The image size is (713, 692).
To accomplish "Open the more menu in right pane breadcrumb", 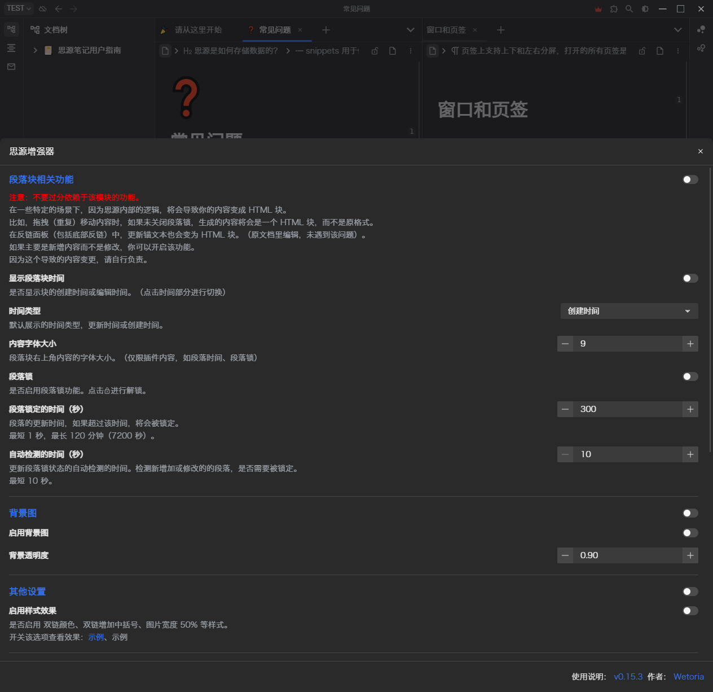I will (678, 51).
